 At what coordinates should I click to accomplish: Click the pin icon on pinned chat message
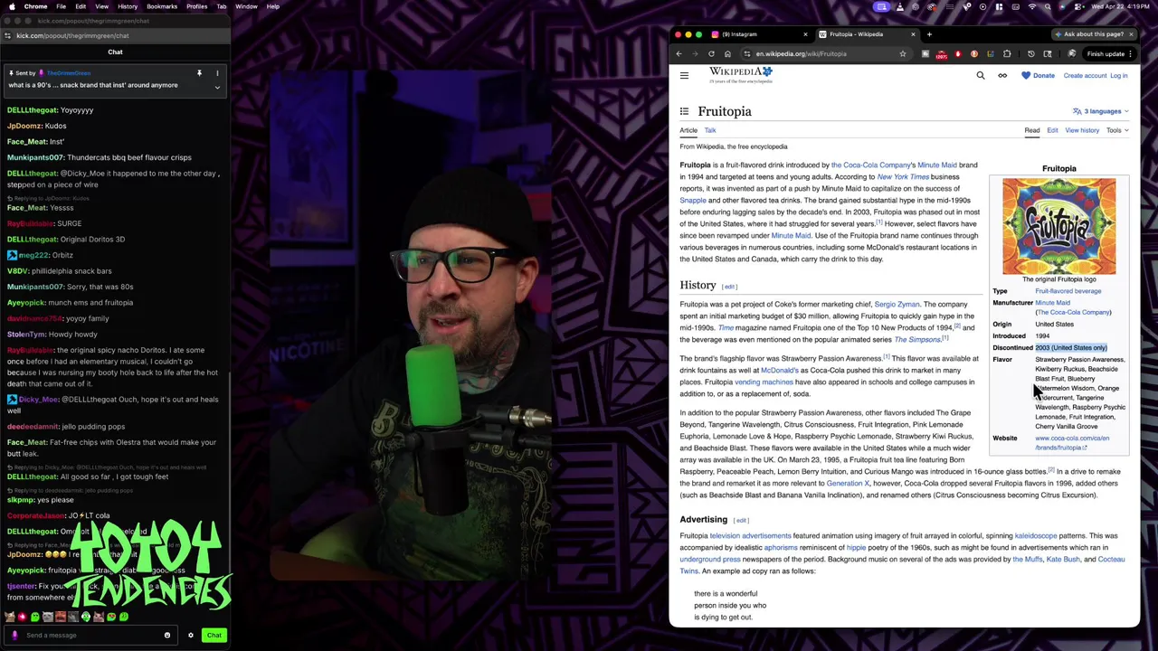(199, 72)
